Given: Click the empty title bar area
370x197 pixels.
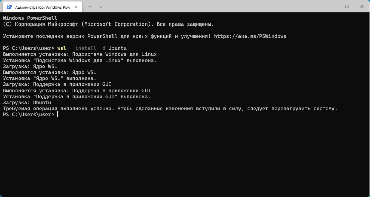Looking at the screenshot, I should click(x=209, y=6).
